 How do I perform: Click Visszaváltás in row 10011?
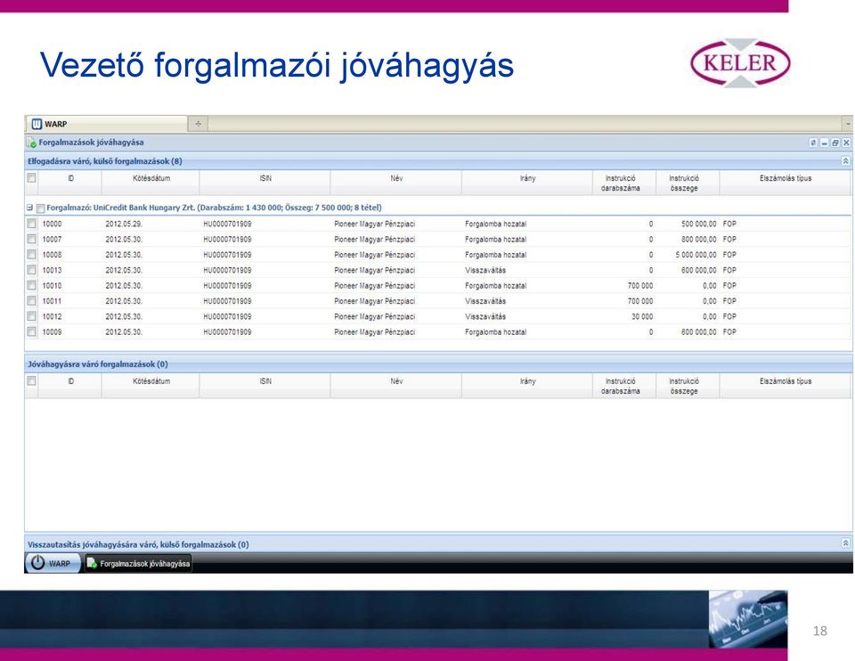tap(485, 301)
